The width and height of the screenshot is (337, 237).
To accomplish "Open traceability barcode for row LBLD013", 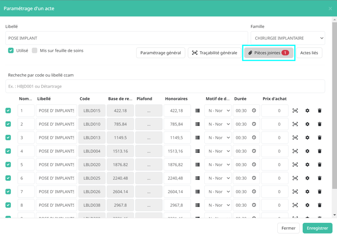I will click(295, 138).
